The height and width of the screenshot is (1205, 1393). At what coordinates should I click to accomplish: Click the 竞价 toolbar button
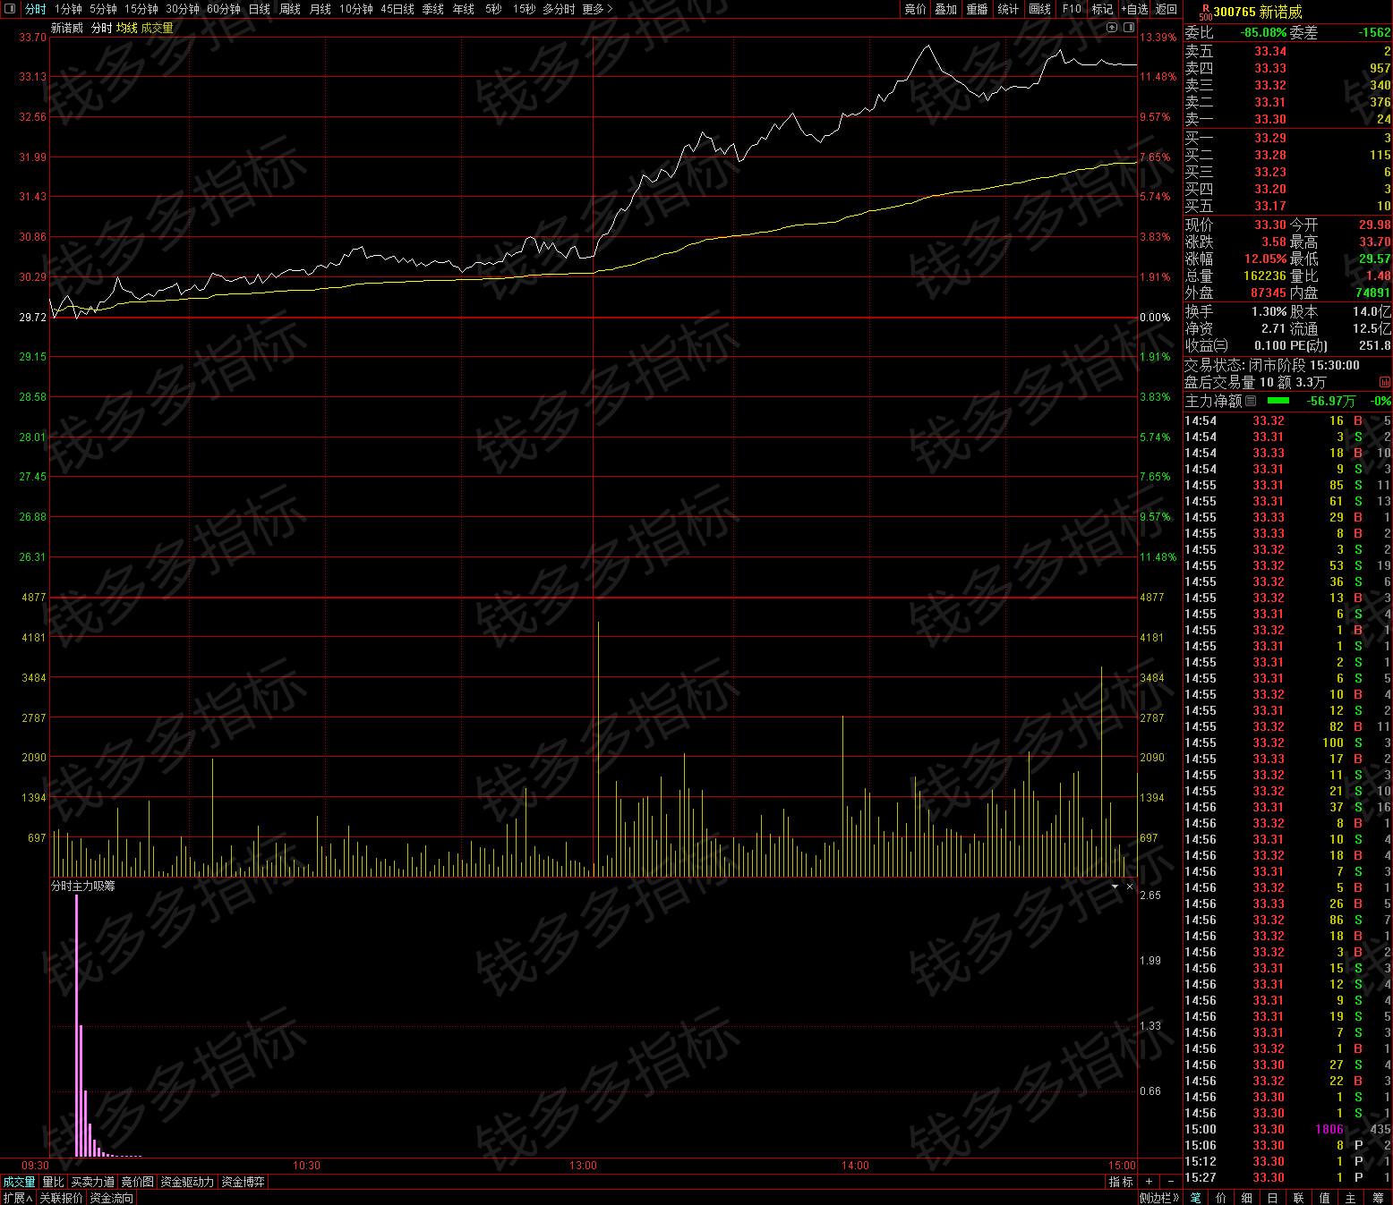click(915, 9)
